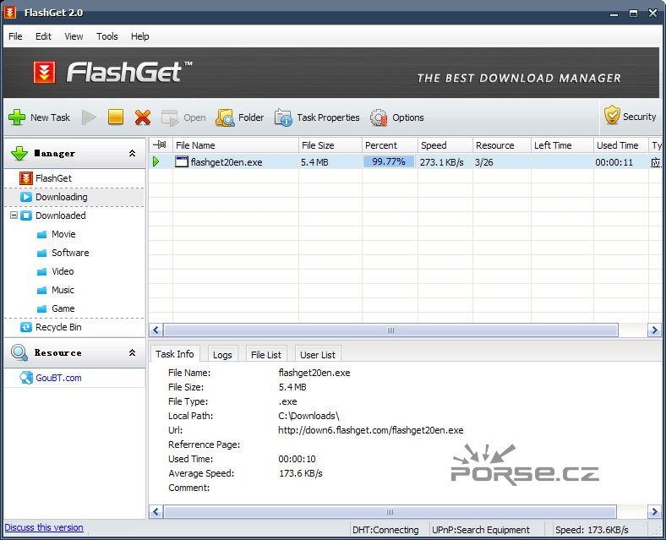Switch to the Logs tab

coord(222,354)
